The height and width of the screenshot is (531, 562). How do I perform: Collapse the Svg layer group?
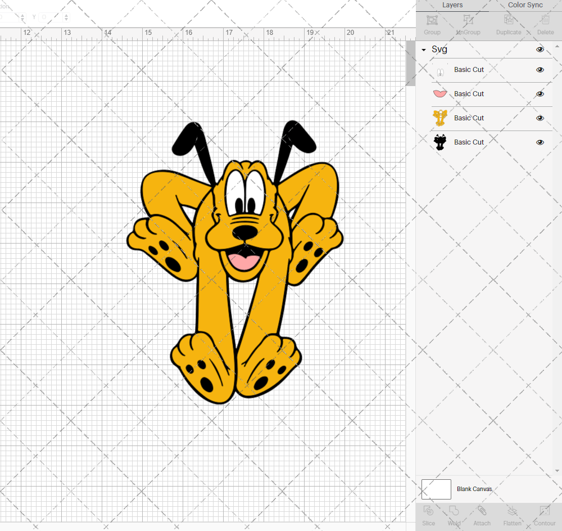[424, 50]
